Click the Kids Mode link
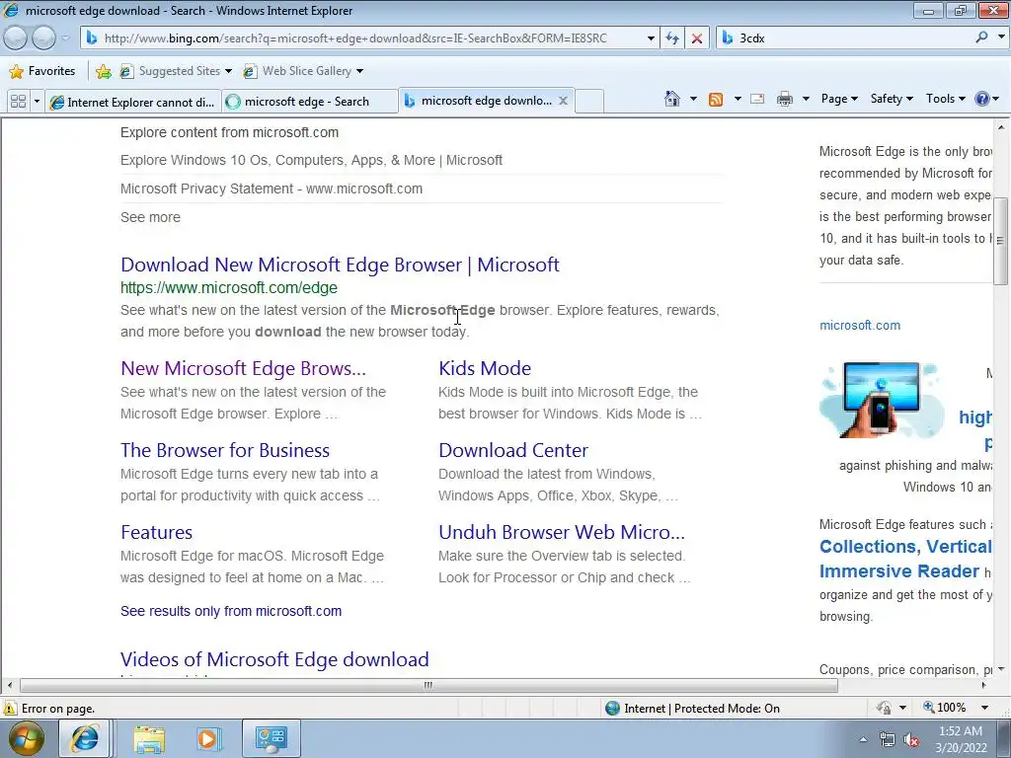Screen dimensions: 1011x758 485,368
